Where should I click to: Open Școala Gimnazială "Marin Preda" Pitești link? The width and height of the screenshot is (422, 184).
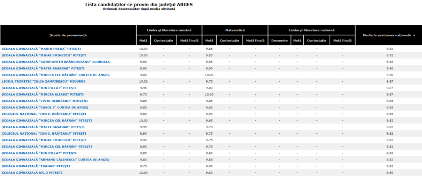point(41,49)
